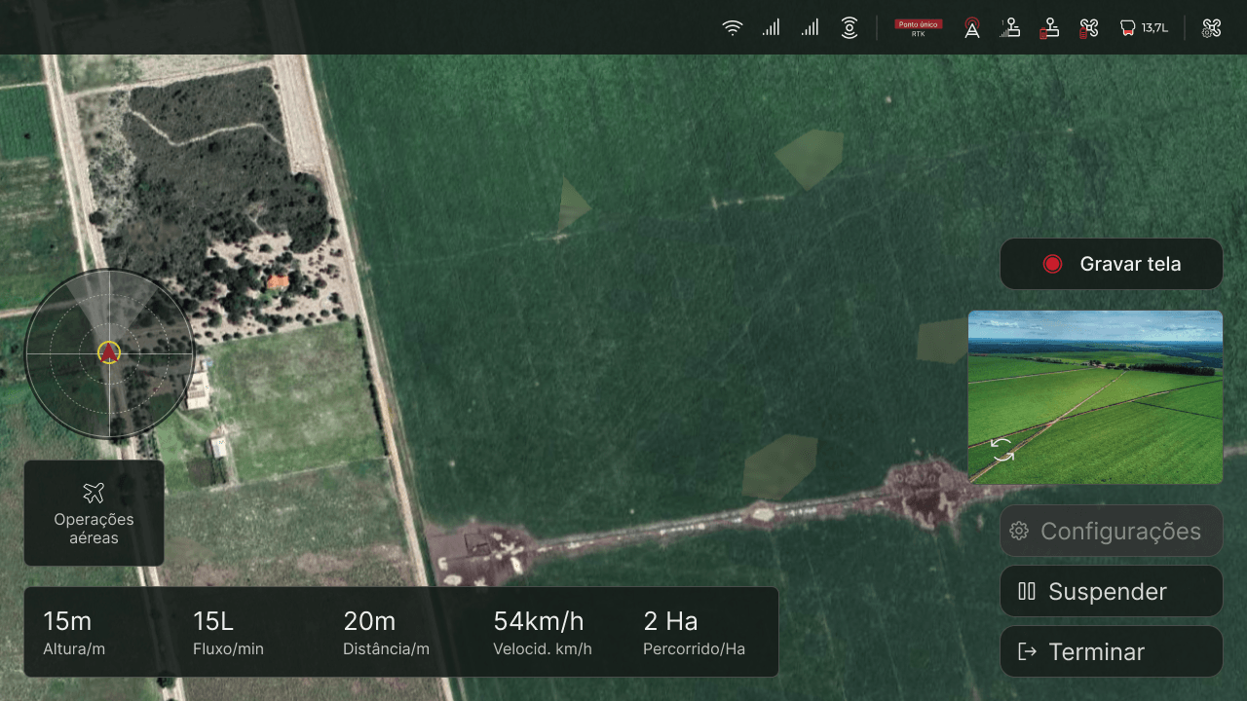Check the remote controller battery icon
This screenshot has width=1247, height=701.
tap(1049, 28)
